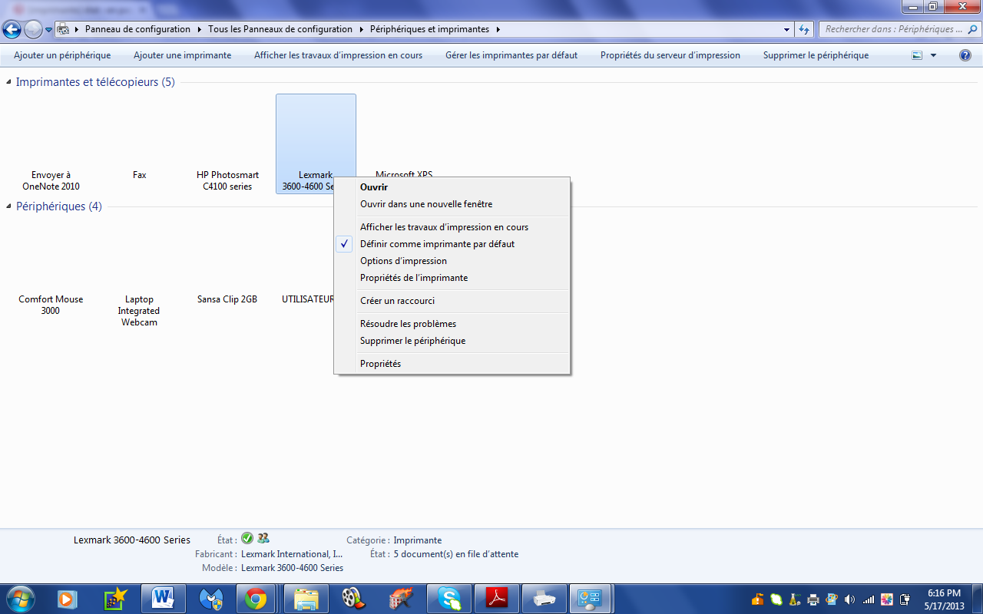Screen dimensions: 983x614
Task: Open the taskbar clock showing 6:16 PM
Action: pyautogui.click(x=944, y=599)
